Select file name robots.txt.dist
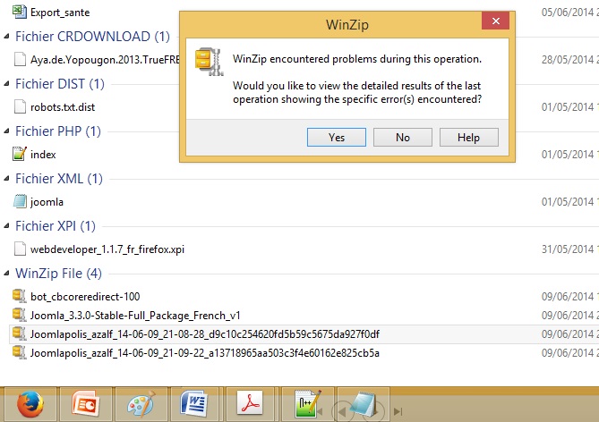 coord(63,107)
